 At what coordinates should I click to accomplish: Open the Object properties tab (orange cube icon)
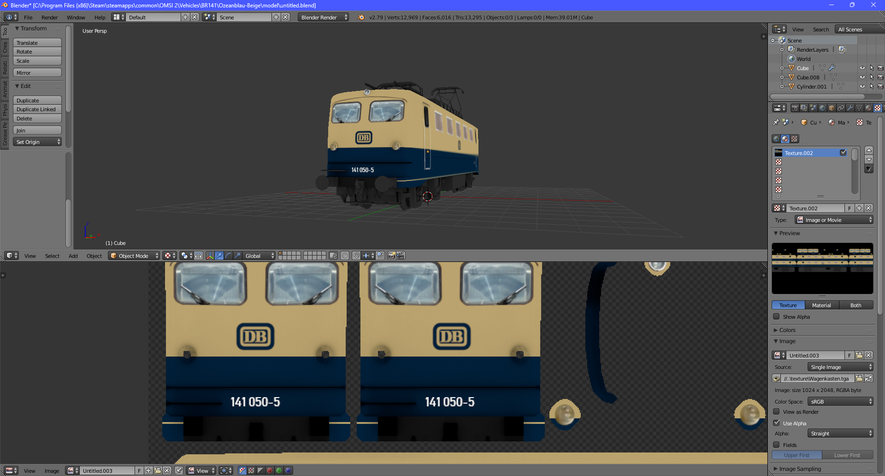832,108
